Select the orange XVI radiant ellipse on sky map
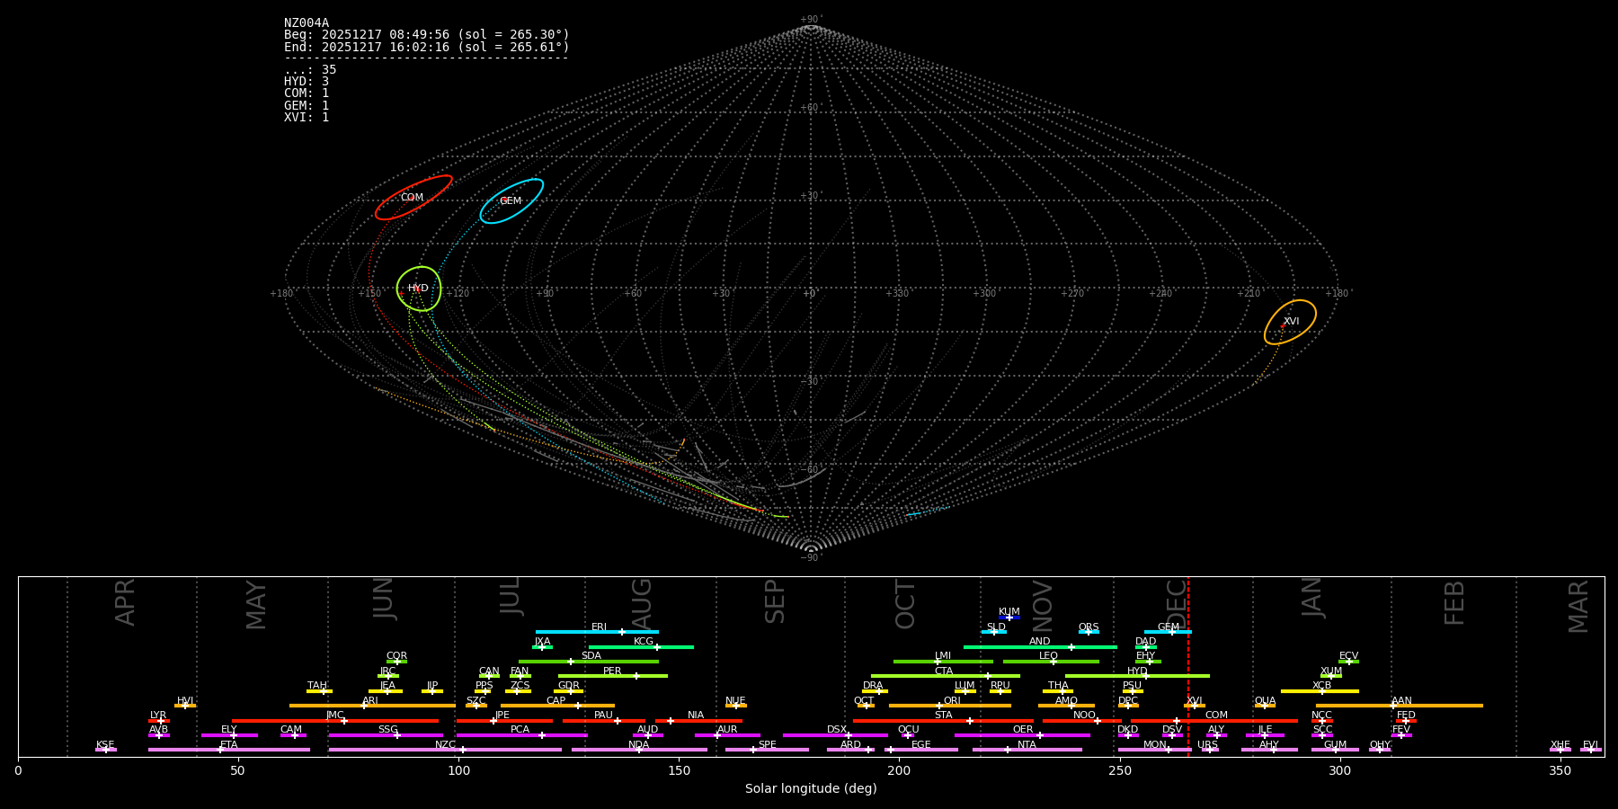 coord(1290,322)
